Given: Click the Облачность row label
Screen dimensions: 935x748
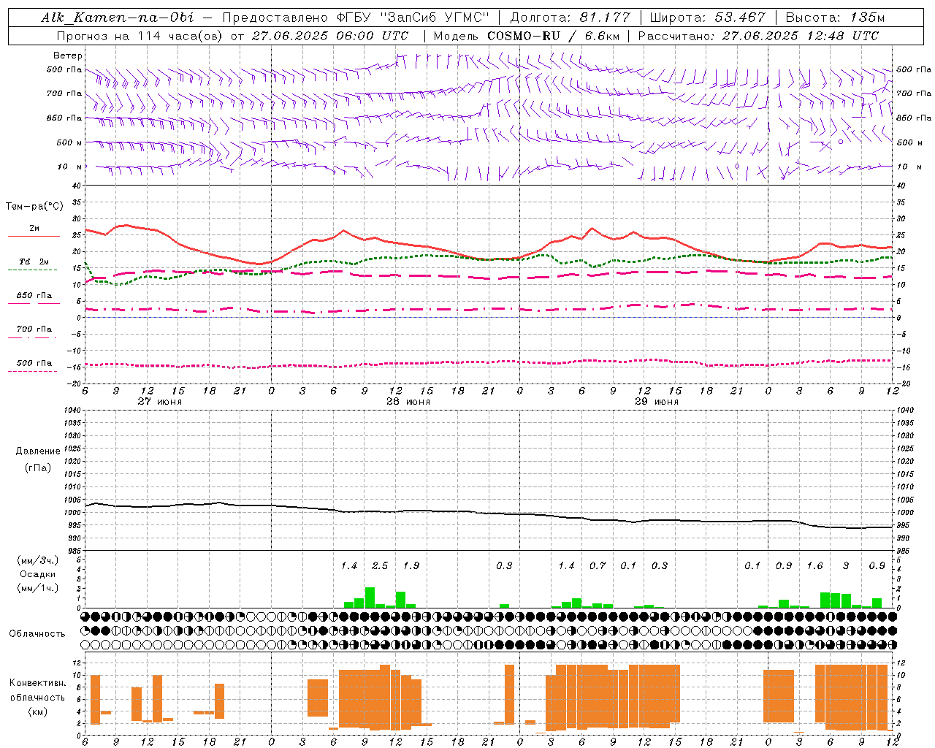Looking at the screenshot, I should pyautogui.click(x=37, y=634).
